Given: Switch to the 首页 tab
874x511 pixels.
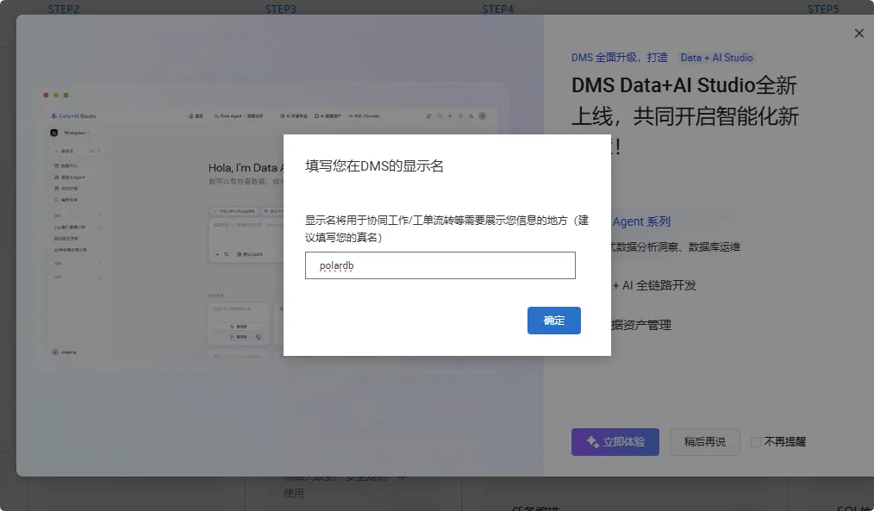Looking at the screenshot, I should tap(197, 115).
